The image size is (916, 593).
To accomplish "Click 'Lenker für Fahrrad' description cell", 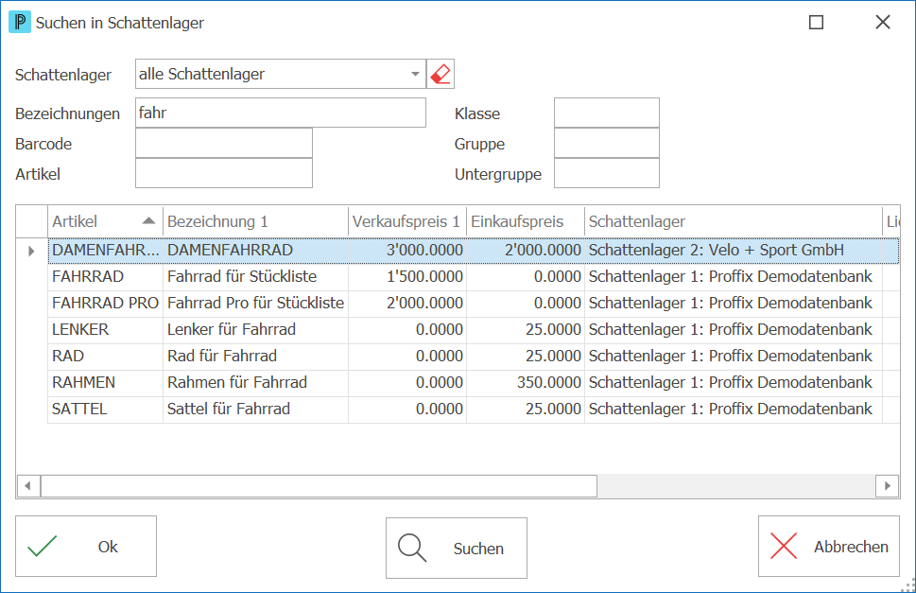I will 255,329.
